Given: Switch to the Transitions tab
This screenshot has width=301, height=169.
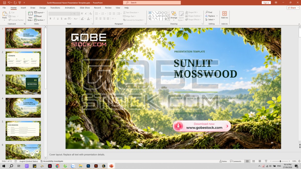Looking at the screenshot, I should tap(55, 8).
